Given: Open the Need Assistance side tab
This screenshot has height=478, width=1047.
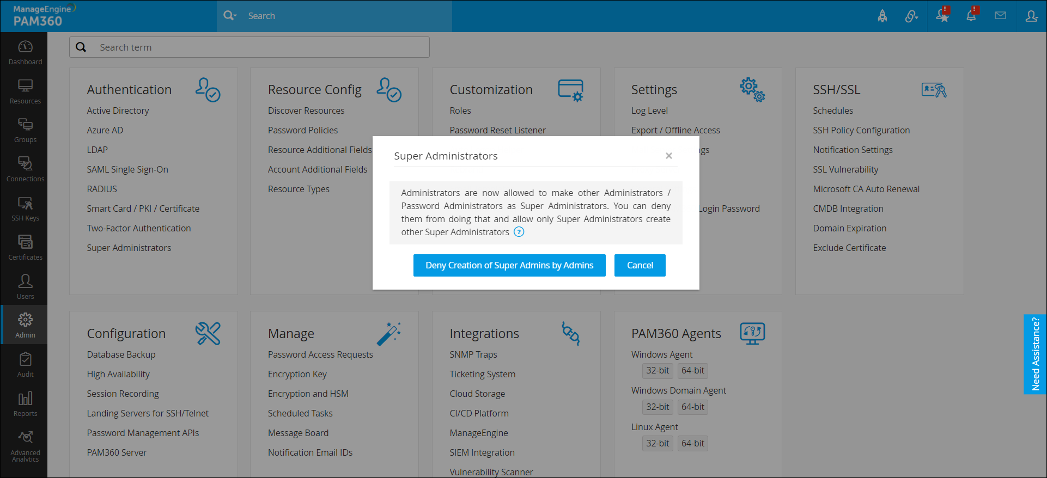Looking at the screenshot, I should 1035,354.
